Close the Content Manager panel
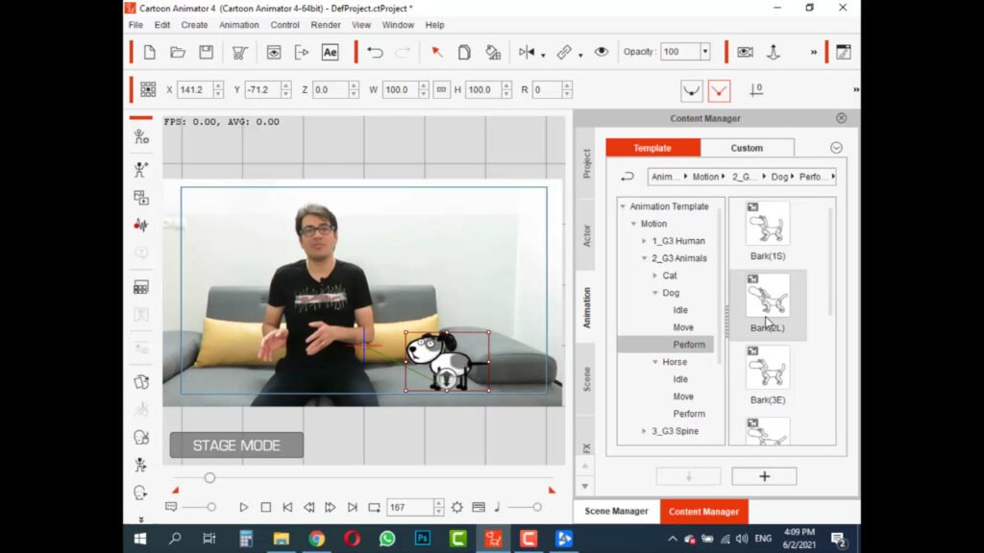This screenshot has width=984, height=553. (x=842, y=118)
